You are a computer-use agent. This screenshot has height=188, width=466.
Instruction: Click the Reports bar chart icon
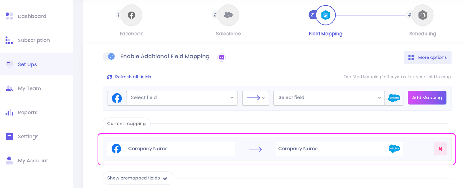[9, 113]
